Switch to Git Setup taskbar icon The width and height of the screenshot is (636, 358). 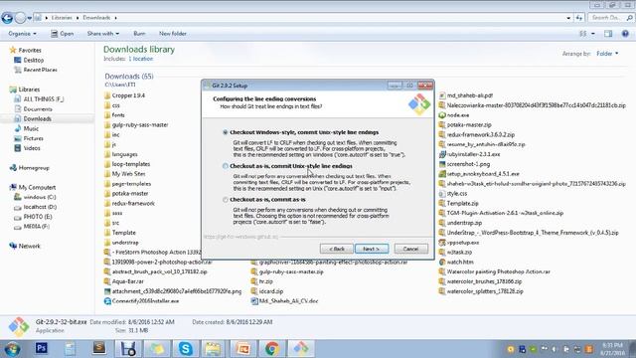click(x=301, y=348)
